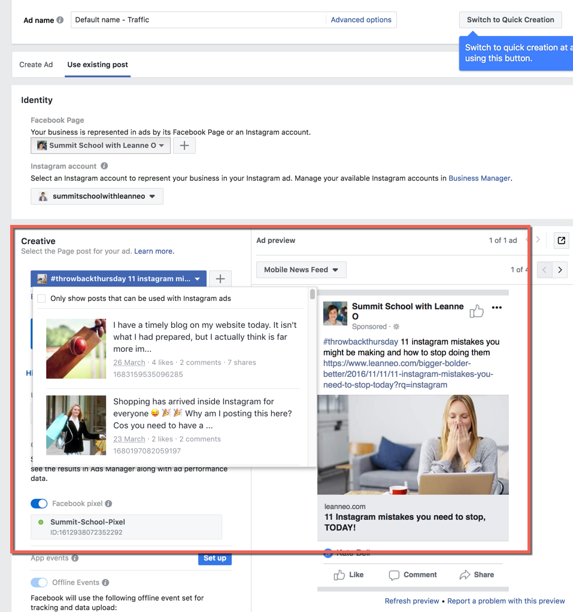Image resolution: width=573 pixels, height=612 pixels.
Task: Click the post list scrollbar handle
Action: coord(313,294)
